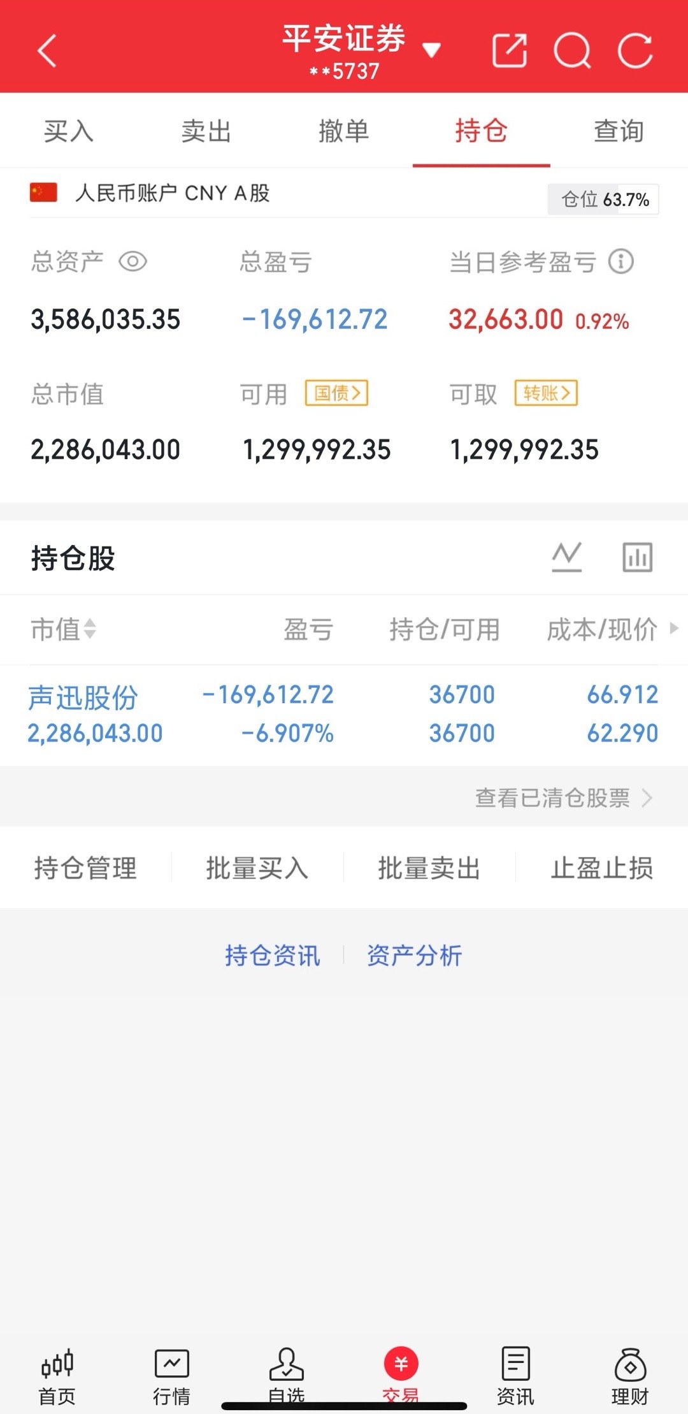Tap daily P&L value 32,663.00
The height and width of the screenshot is (1414, 688).
tap(506, 319)
